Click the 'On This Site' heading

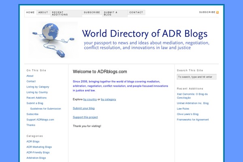tap(36, 70)
